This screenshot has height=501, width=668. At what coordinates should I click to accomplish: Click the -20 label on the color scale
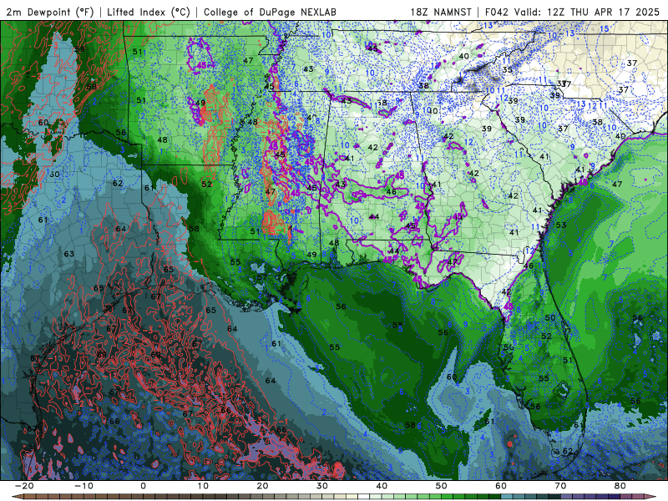(x=23, y=486)
